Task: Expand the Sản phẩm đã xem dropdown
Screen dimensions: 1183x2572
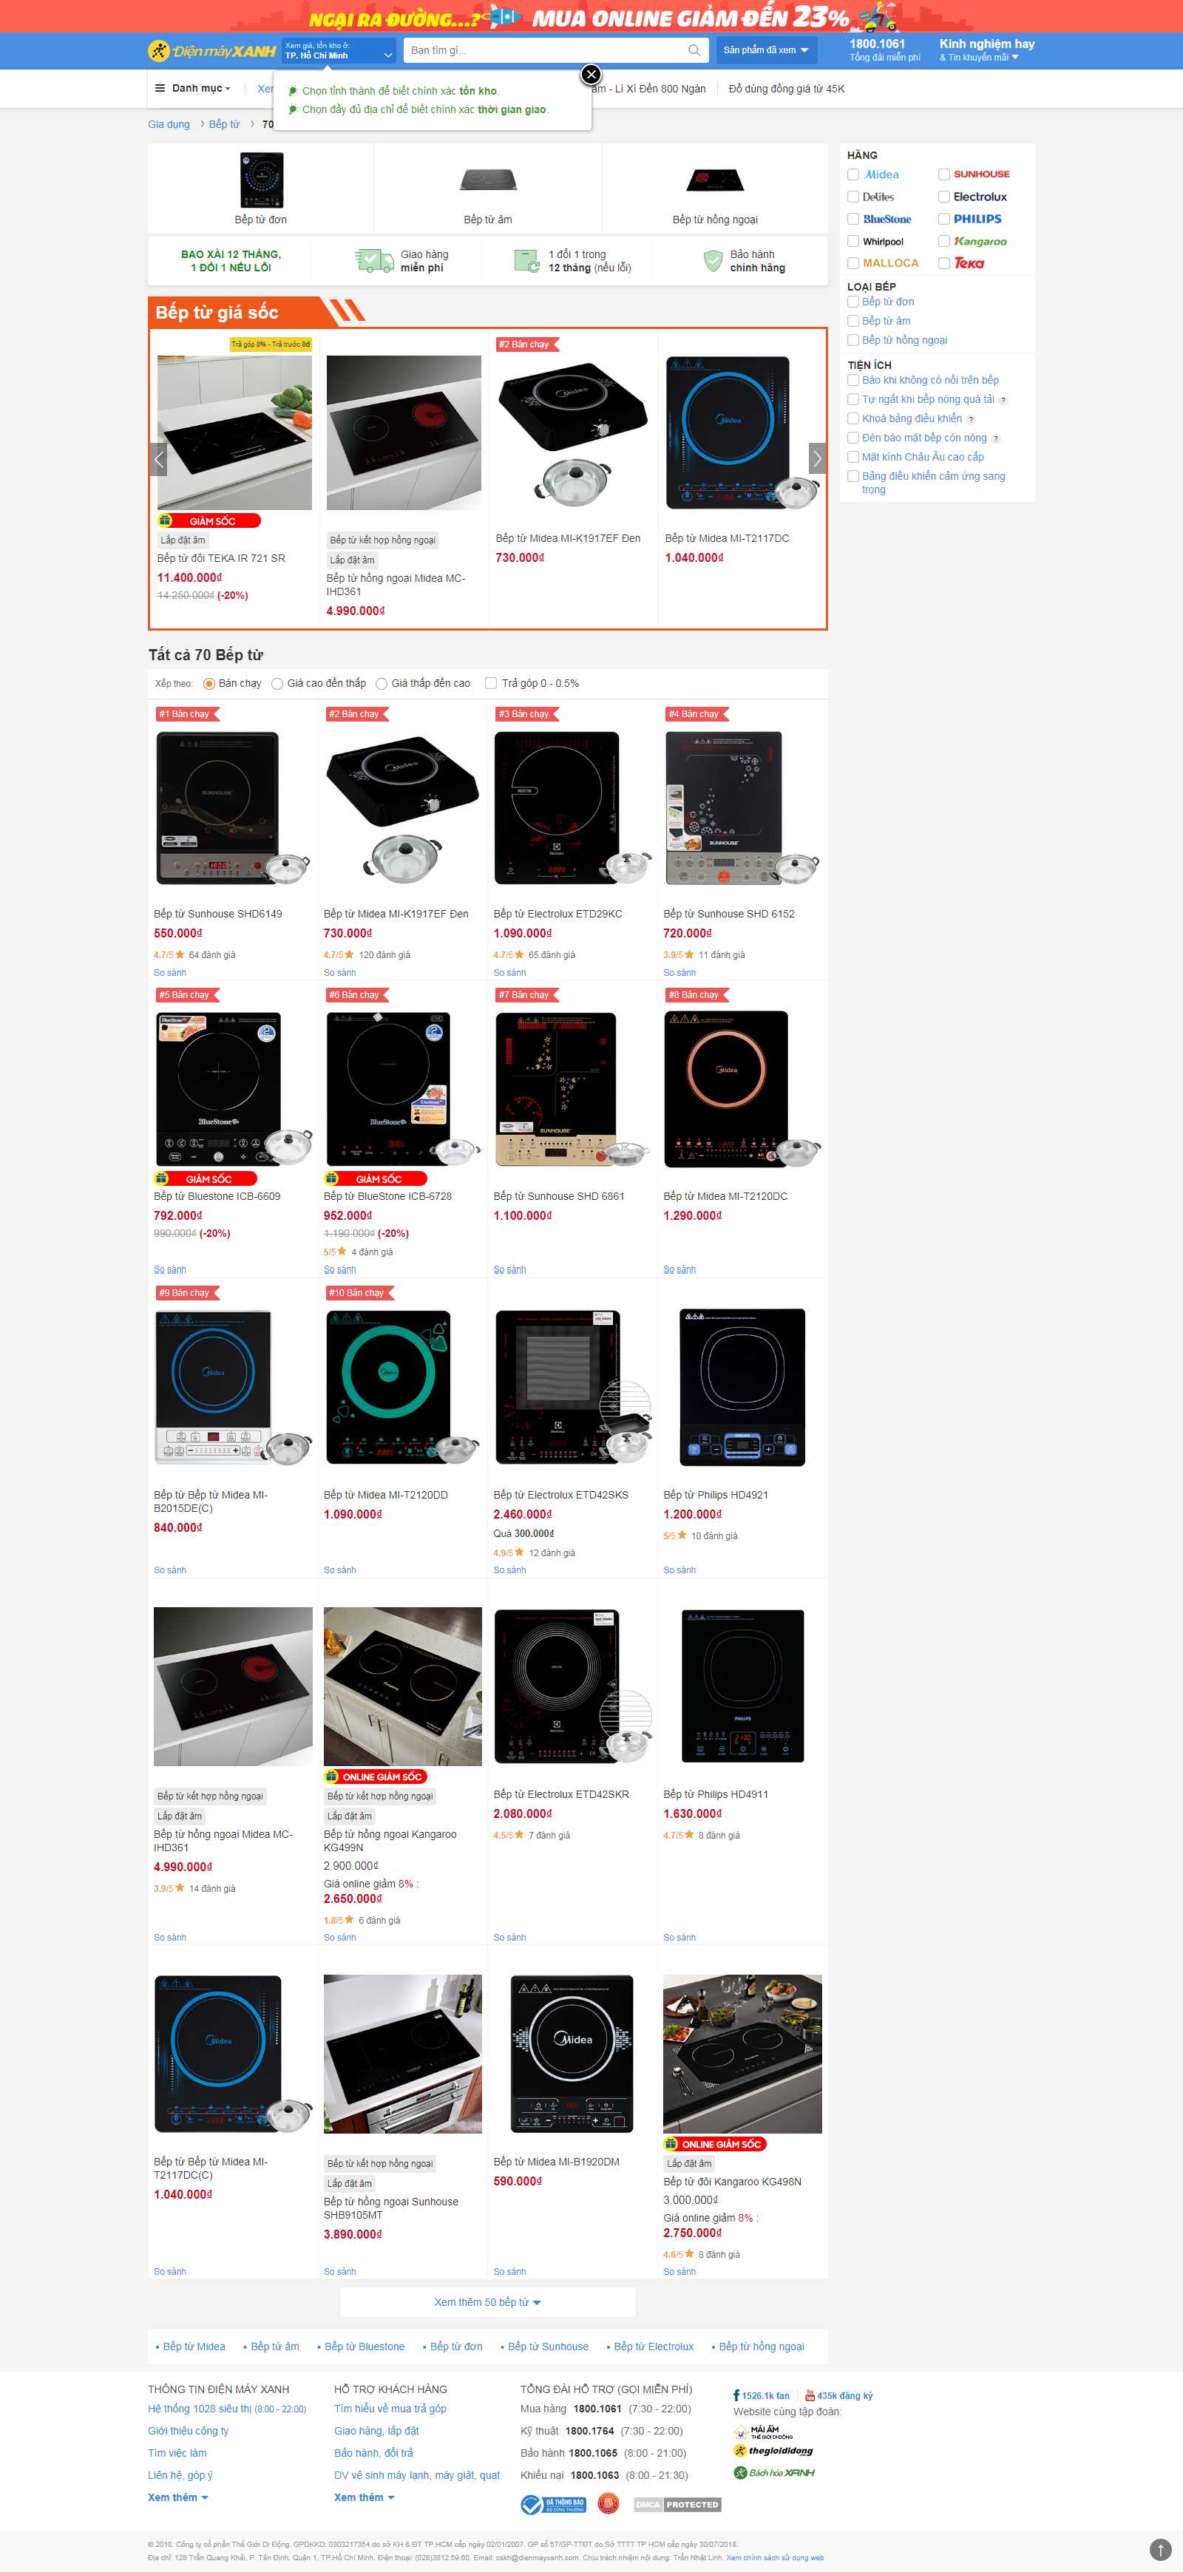Action: pos(767,50)
